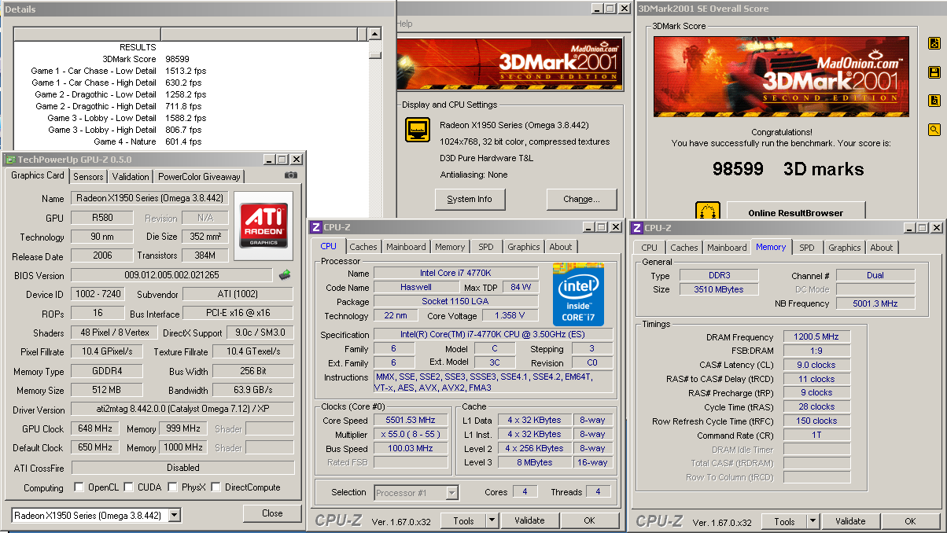Screen dimensions: 947x533
Task: Open CPU tab in CPU-Z Memory window
Action: tap(650, 248)
